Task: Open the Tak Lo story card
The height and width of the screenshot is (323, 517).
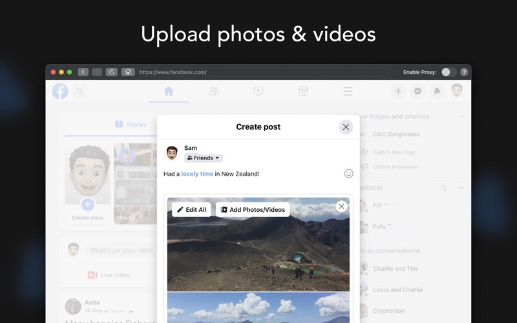Action: [x=135, y=183]
